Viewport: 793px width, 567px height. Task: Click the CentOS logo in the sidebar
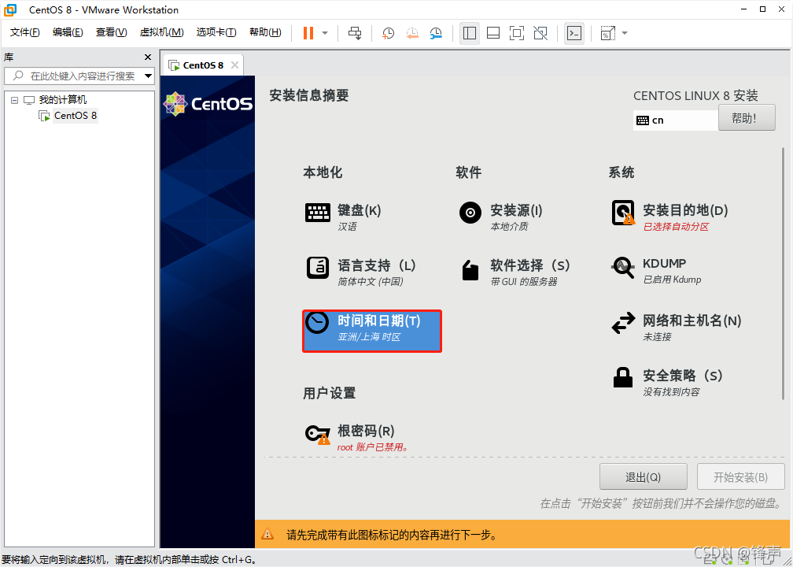click(208, 104)
